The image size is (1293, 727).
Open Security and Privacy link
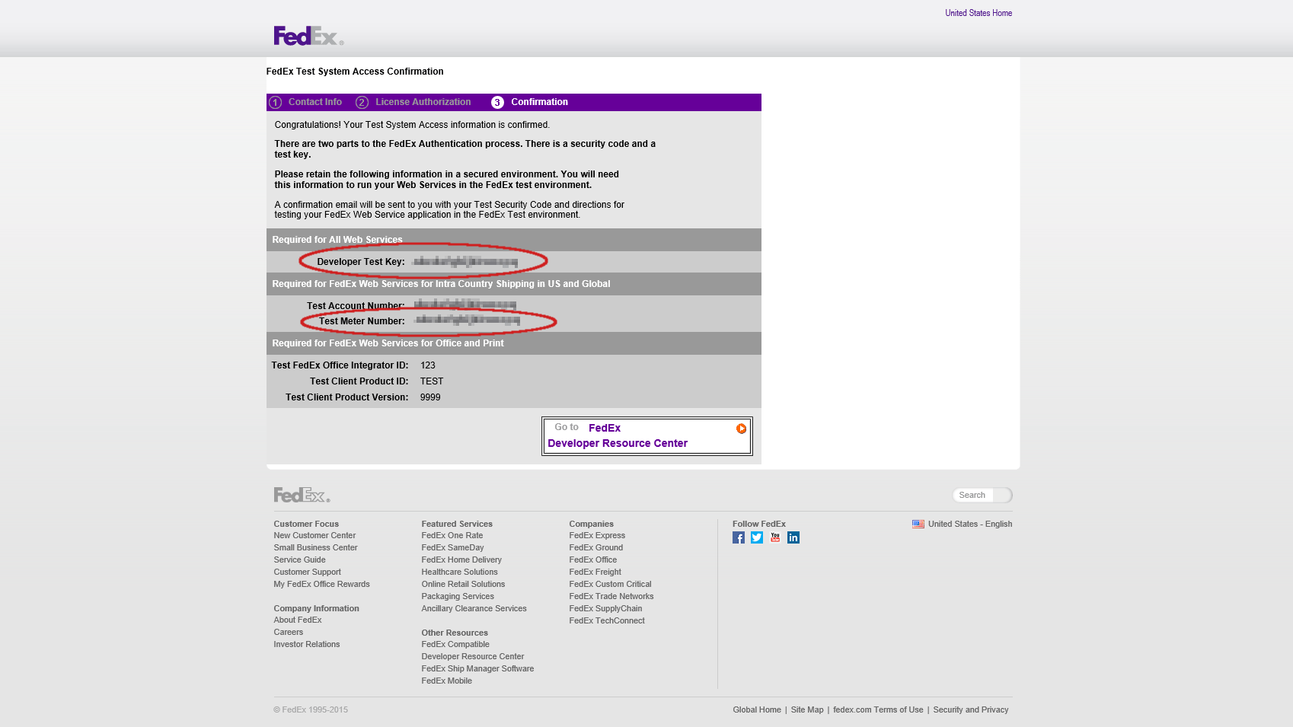pyautogui.click(x=971, y=709)
